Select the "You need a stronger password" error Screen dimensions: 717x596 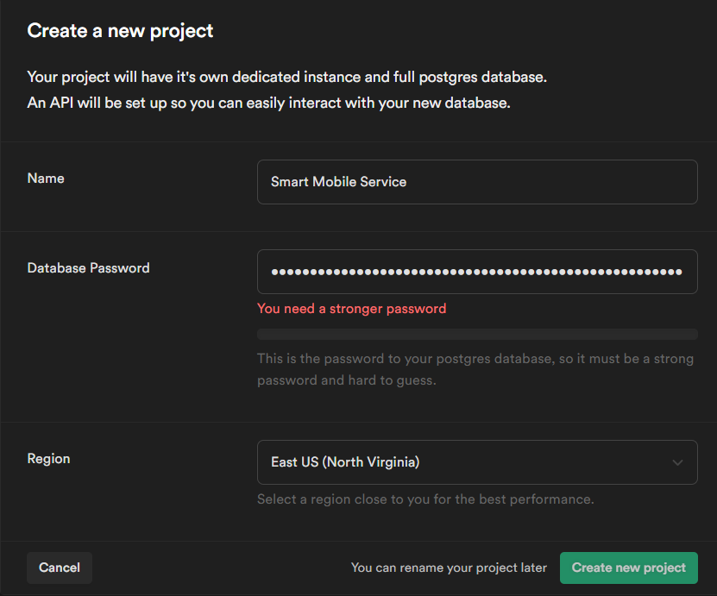pos(351,309)
